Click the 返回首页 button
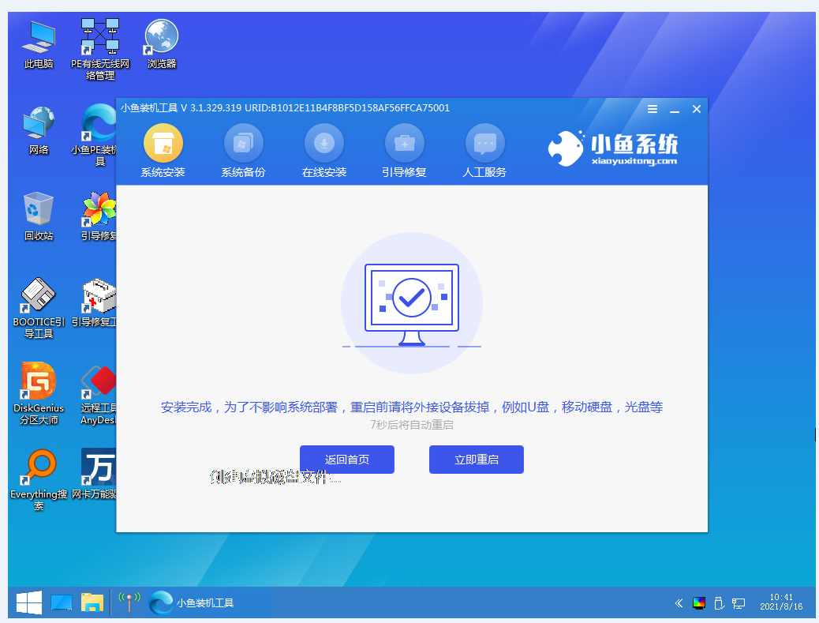Viewport: 819px width, 623px height. coord(346,460)
